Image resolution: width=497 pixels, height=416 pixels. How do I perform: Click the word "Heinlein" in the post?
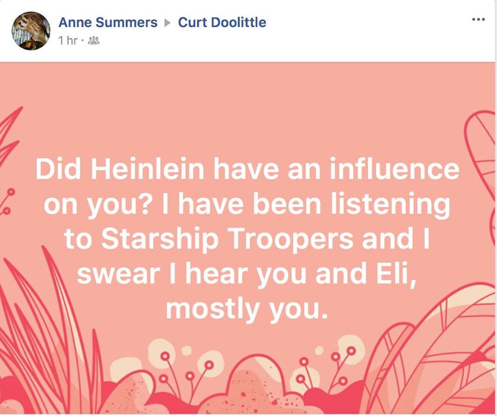[x=149, y=169]
